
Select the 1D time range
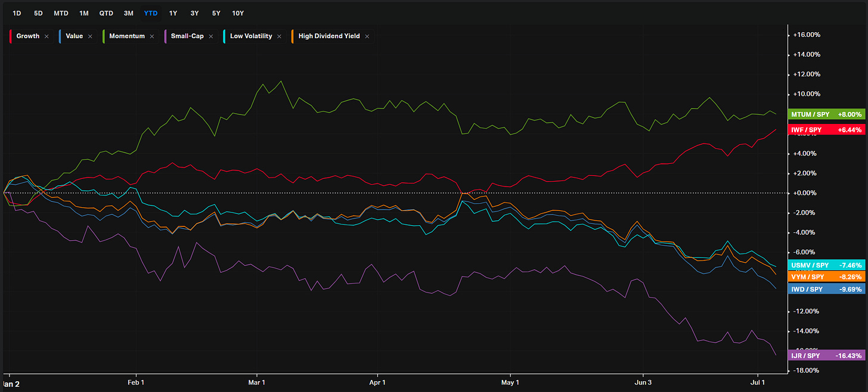click(x=17, y=13)
